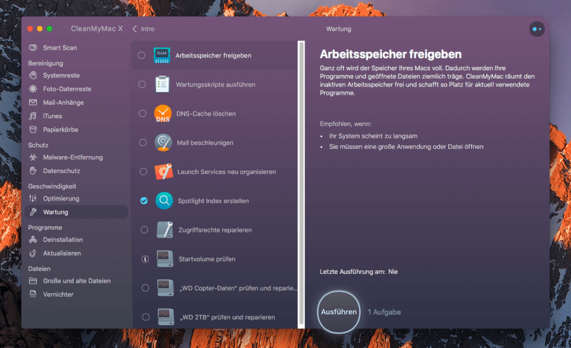Click the RAM icon next to Arbeitsspeicher freigeben
This screenshot has height=348, width=571.
click(x=162, y=55)
